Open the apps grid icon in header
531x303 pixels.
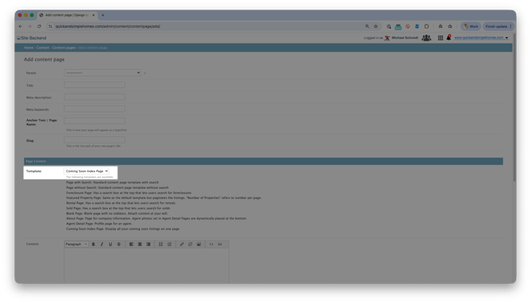(440, 38)
